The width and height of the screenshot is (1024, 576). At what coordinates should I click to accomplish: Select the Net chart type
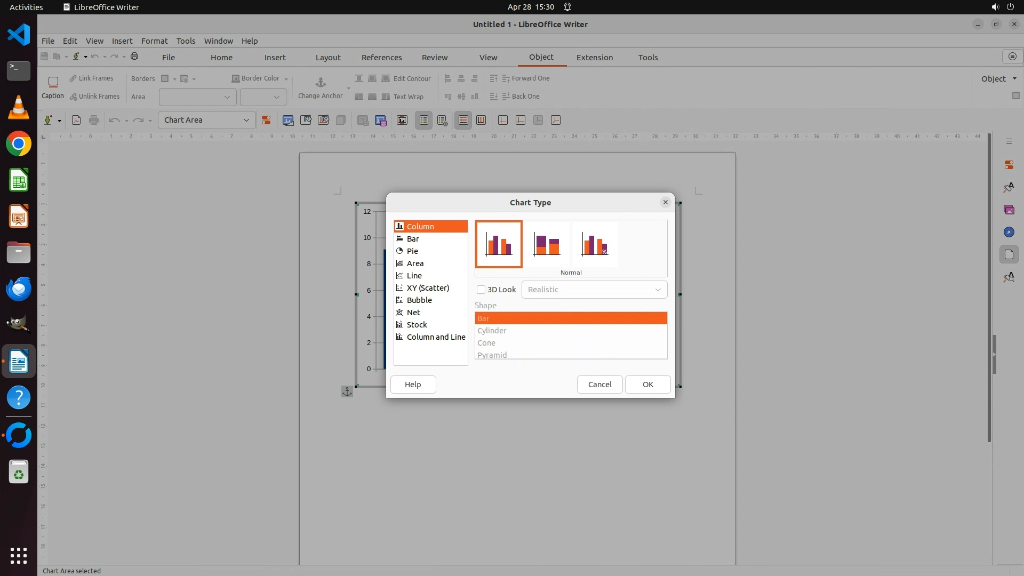pos(413,313)
